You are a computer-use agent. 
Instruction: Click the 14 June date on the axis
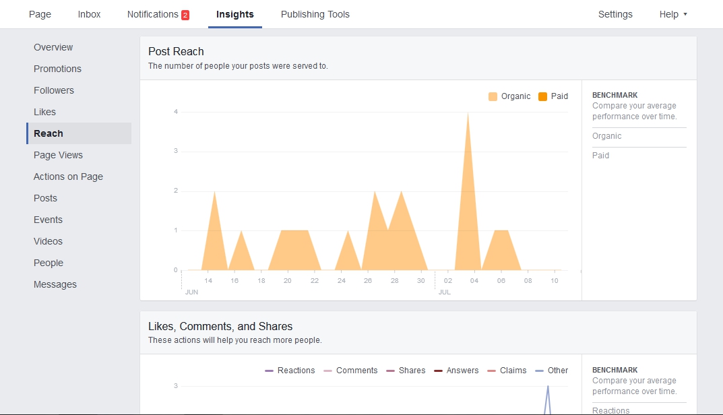[x=208, y=280]
